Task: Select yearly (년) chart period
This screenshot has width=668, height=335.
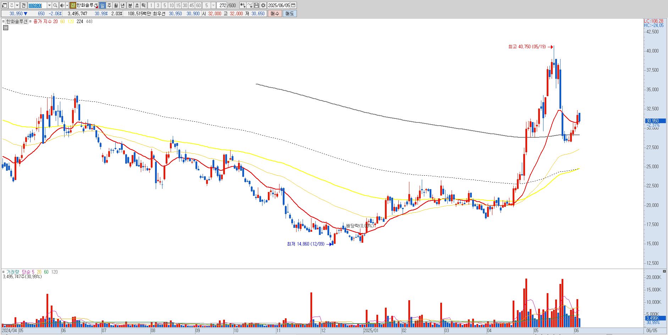Action: (122, 5)
